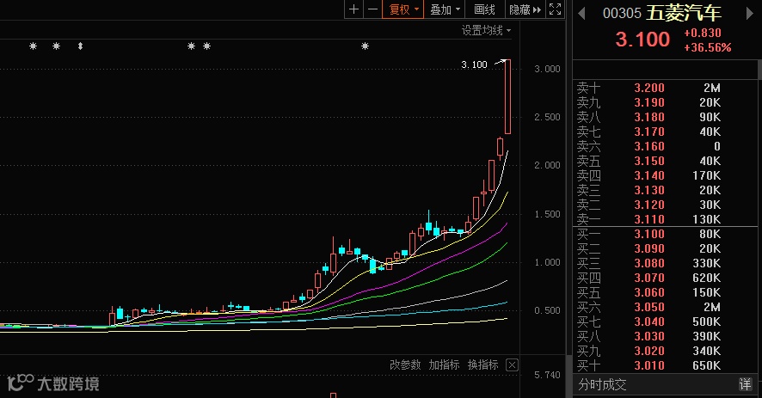Click stock name 五菱汽车
This screenshot has width=762, height=398.
pos(683,13)
